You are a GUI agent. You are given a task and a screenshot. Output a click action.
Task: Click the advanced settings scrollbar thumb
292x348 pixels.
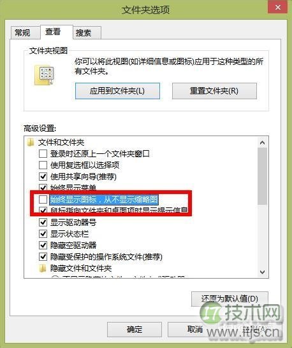(x=263, y=176)
